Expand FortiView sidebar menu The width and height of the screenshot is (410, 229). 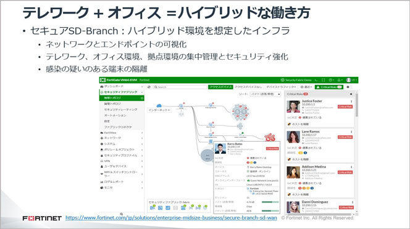tap(122, 132)
